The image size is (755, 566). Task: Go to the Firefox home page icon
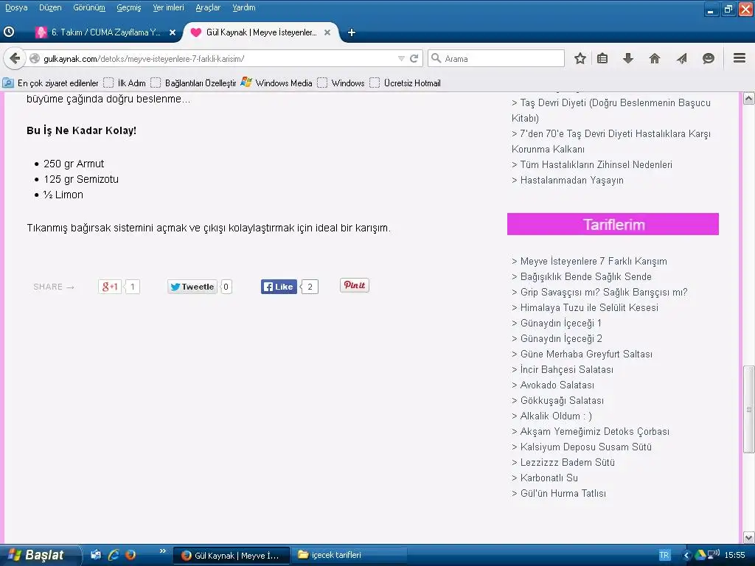(655, 59)
